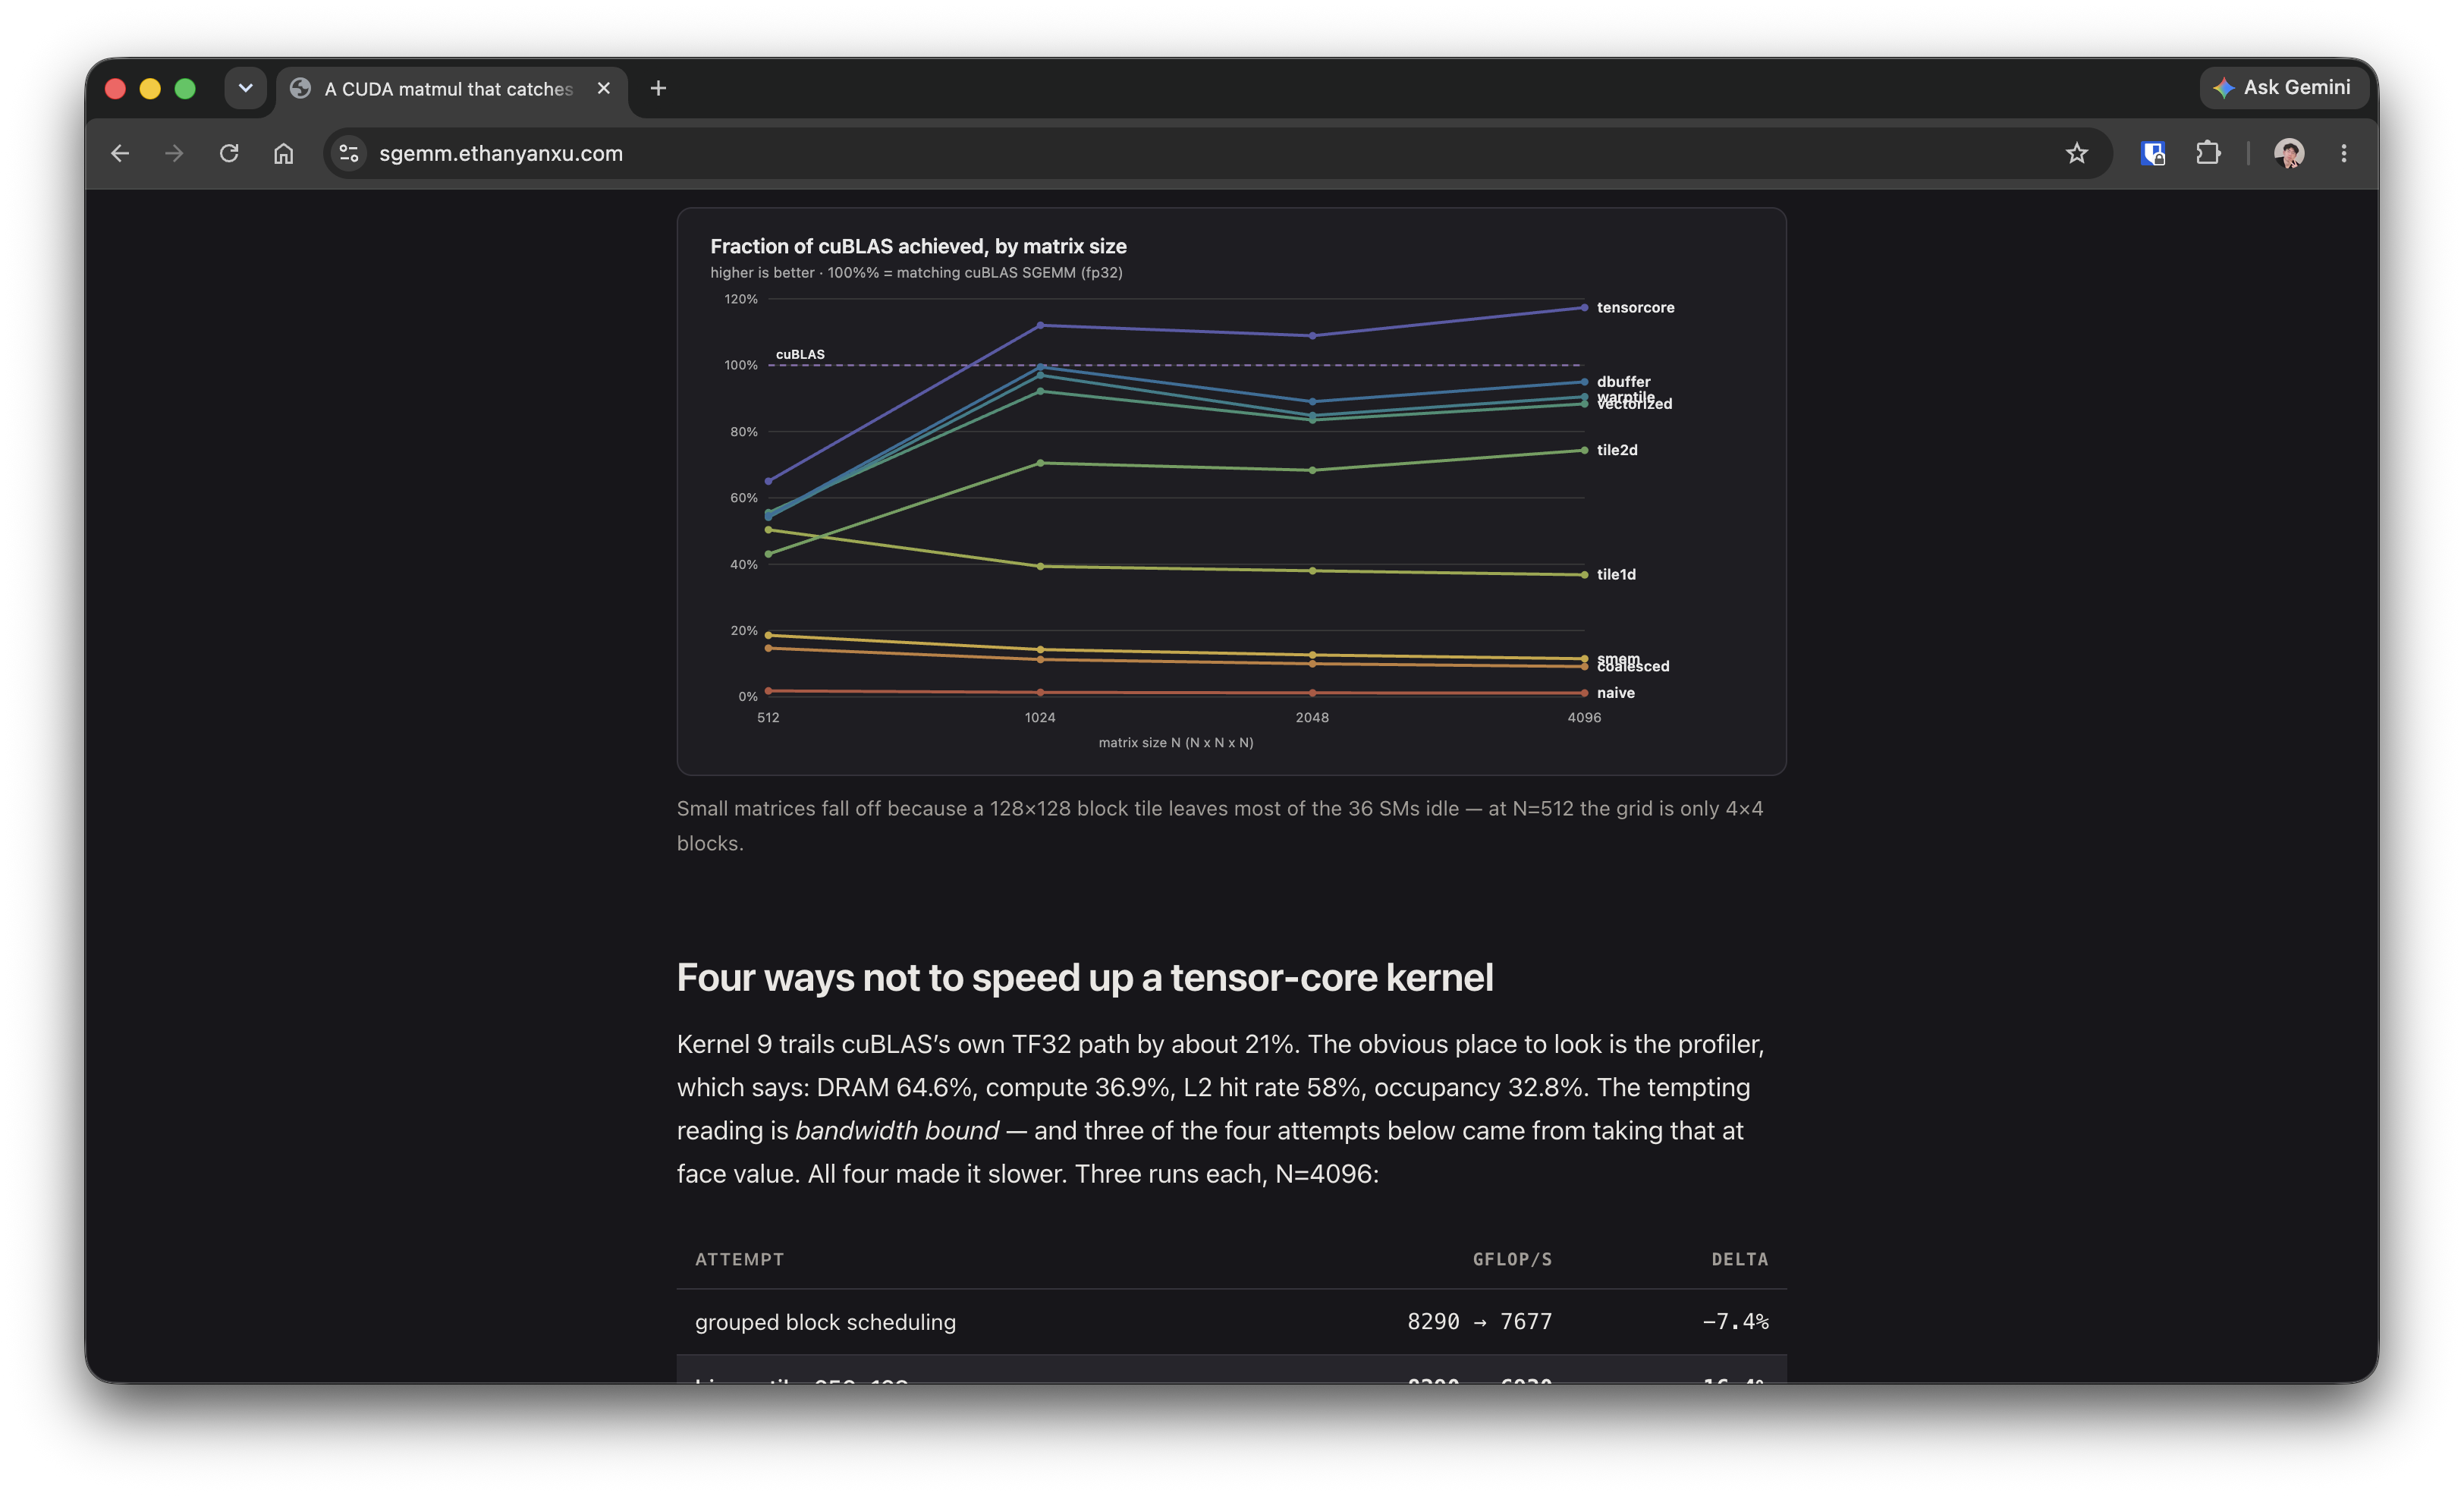Open the Bitwarden shield extension

tap(2153, 153)
